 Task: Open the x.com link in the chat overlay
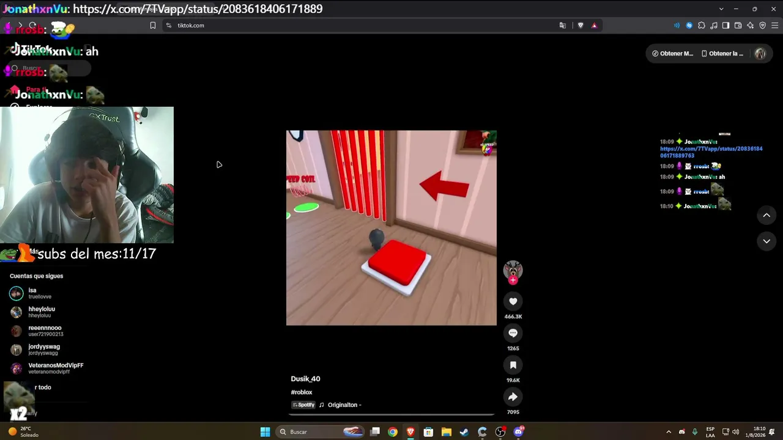click(x=711, y=152)
